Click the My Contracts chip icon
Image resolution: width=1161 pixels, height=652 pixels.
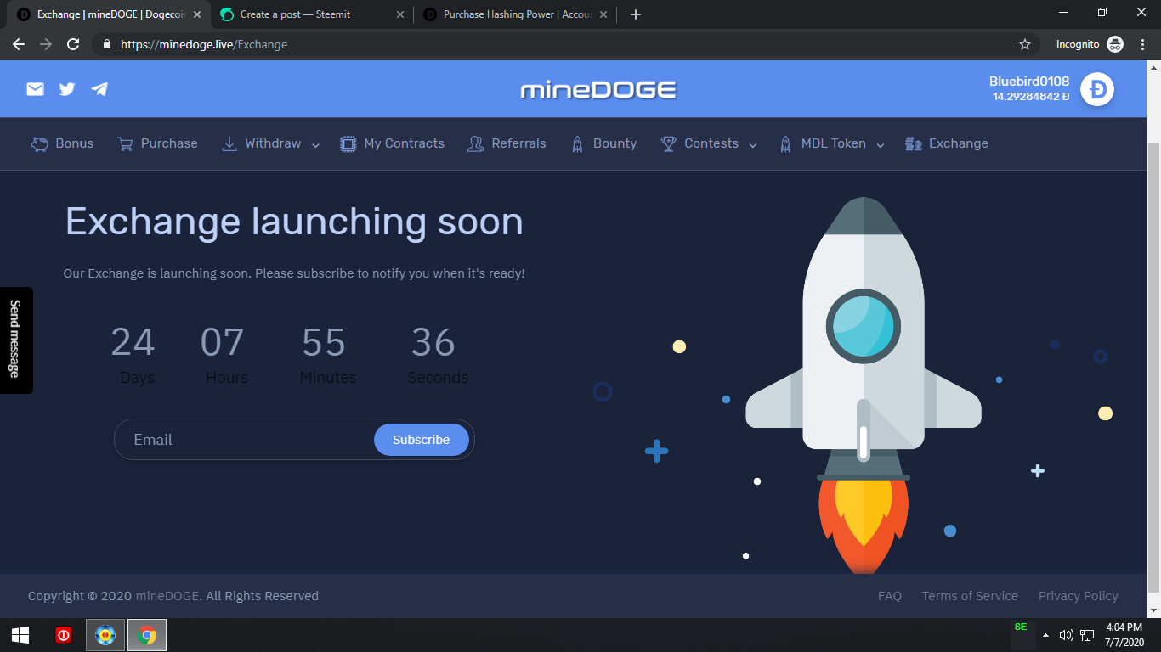coord(348,143)
